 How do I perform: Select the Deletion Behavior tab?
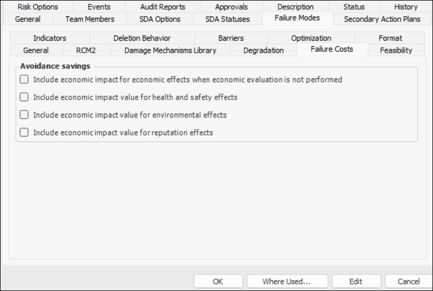[142, 38]
